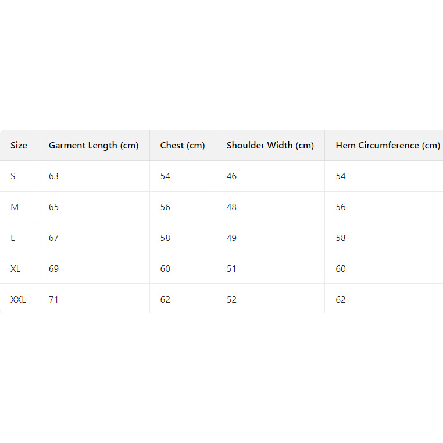Select the XL size row label
Screen dimensions: 443x443
(x=16, y=269)
